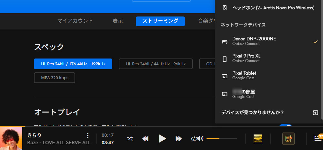323x150 pixels.
Task: Switch to the 表示 tab
Action: pyautogui.click(x=118, y=21)
